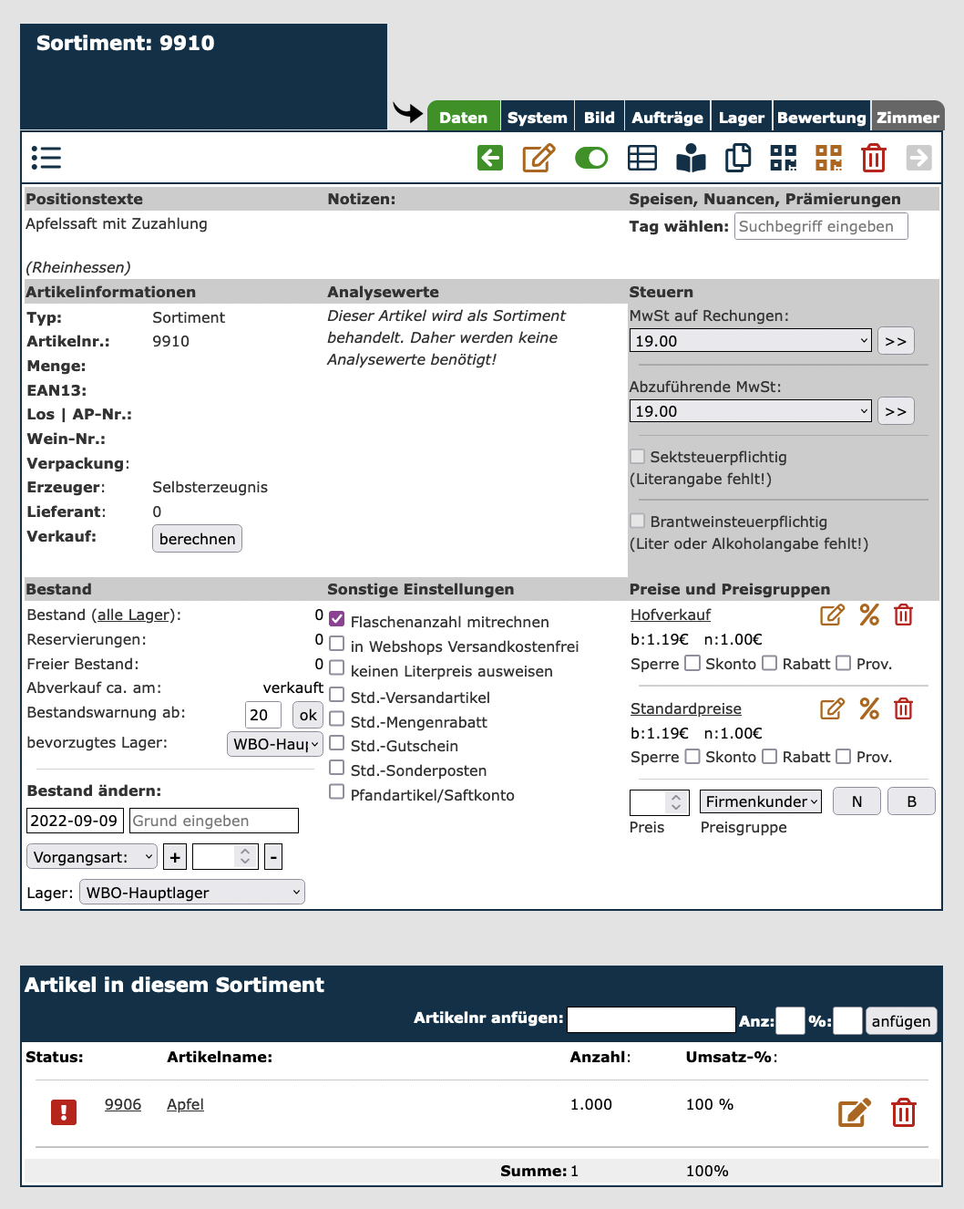
Task: Expand the Vorgangsart dropdown
Action: point(92,857)
